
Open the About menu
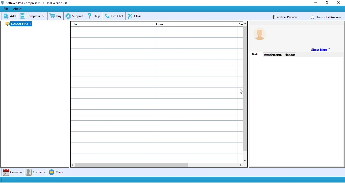click(x=17, y=9)
